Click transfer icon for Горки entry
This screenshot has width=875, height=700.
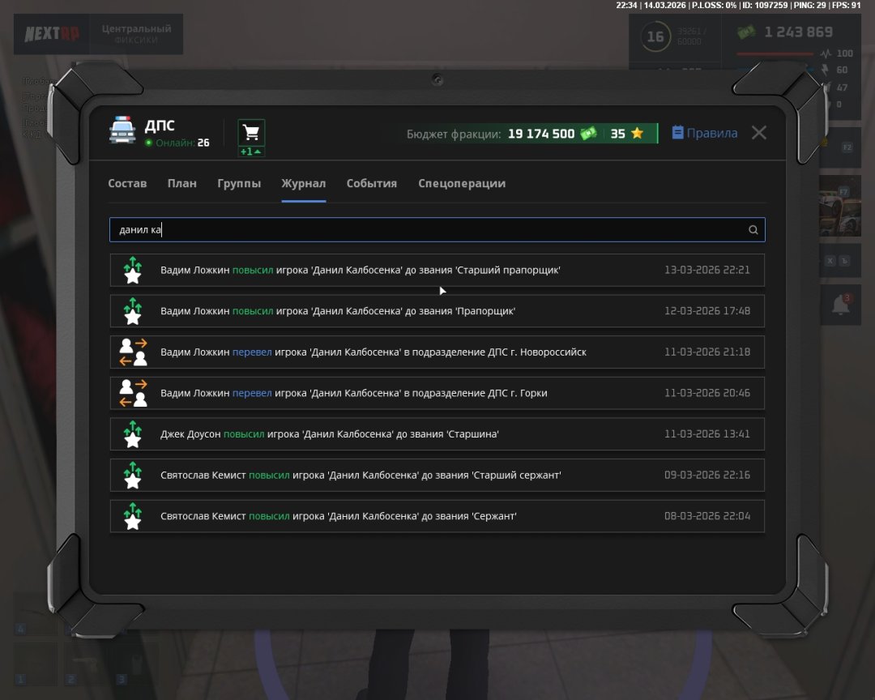[x=133, y=393]
